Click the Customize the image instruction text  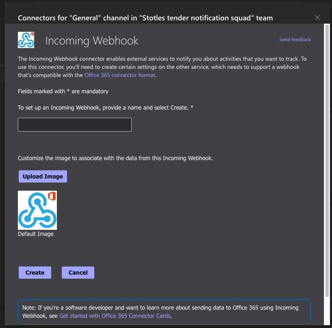(x=115, y=158)
